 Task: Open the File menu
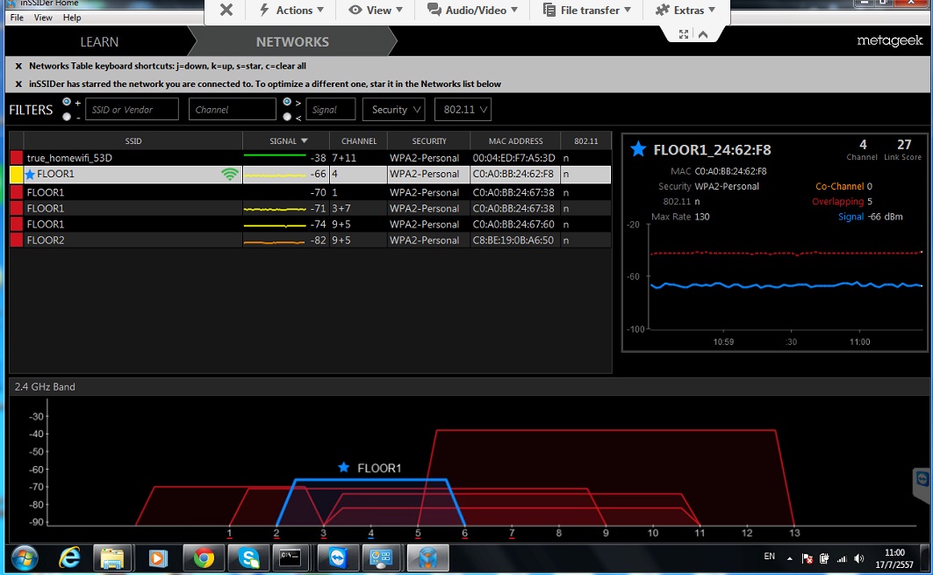tap(17, 18)
